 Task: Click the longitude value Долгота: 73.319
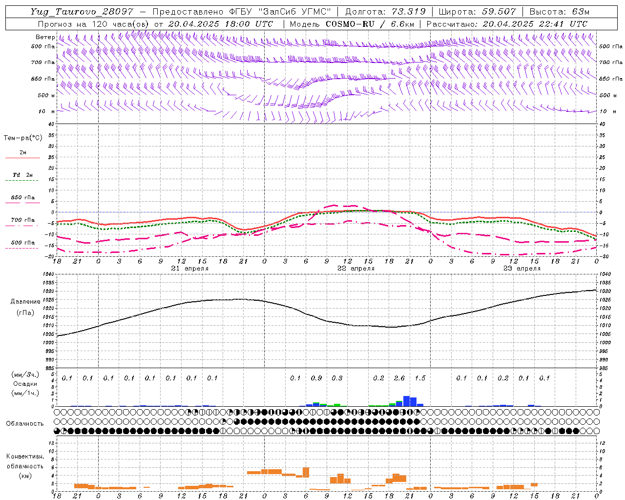385,12
